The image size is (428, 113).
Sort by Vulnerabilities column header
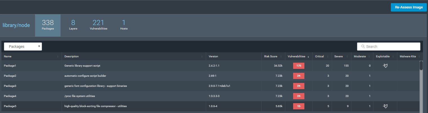pyautogui.click(x=298, y=56)
